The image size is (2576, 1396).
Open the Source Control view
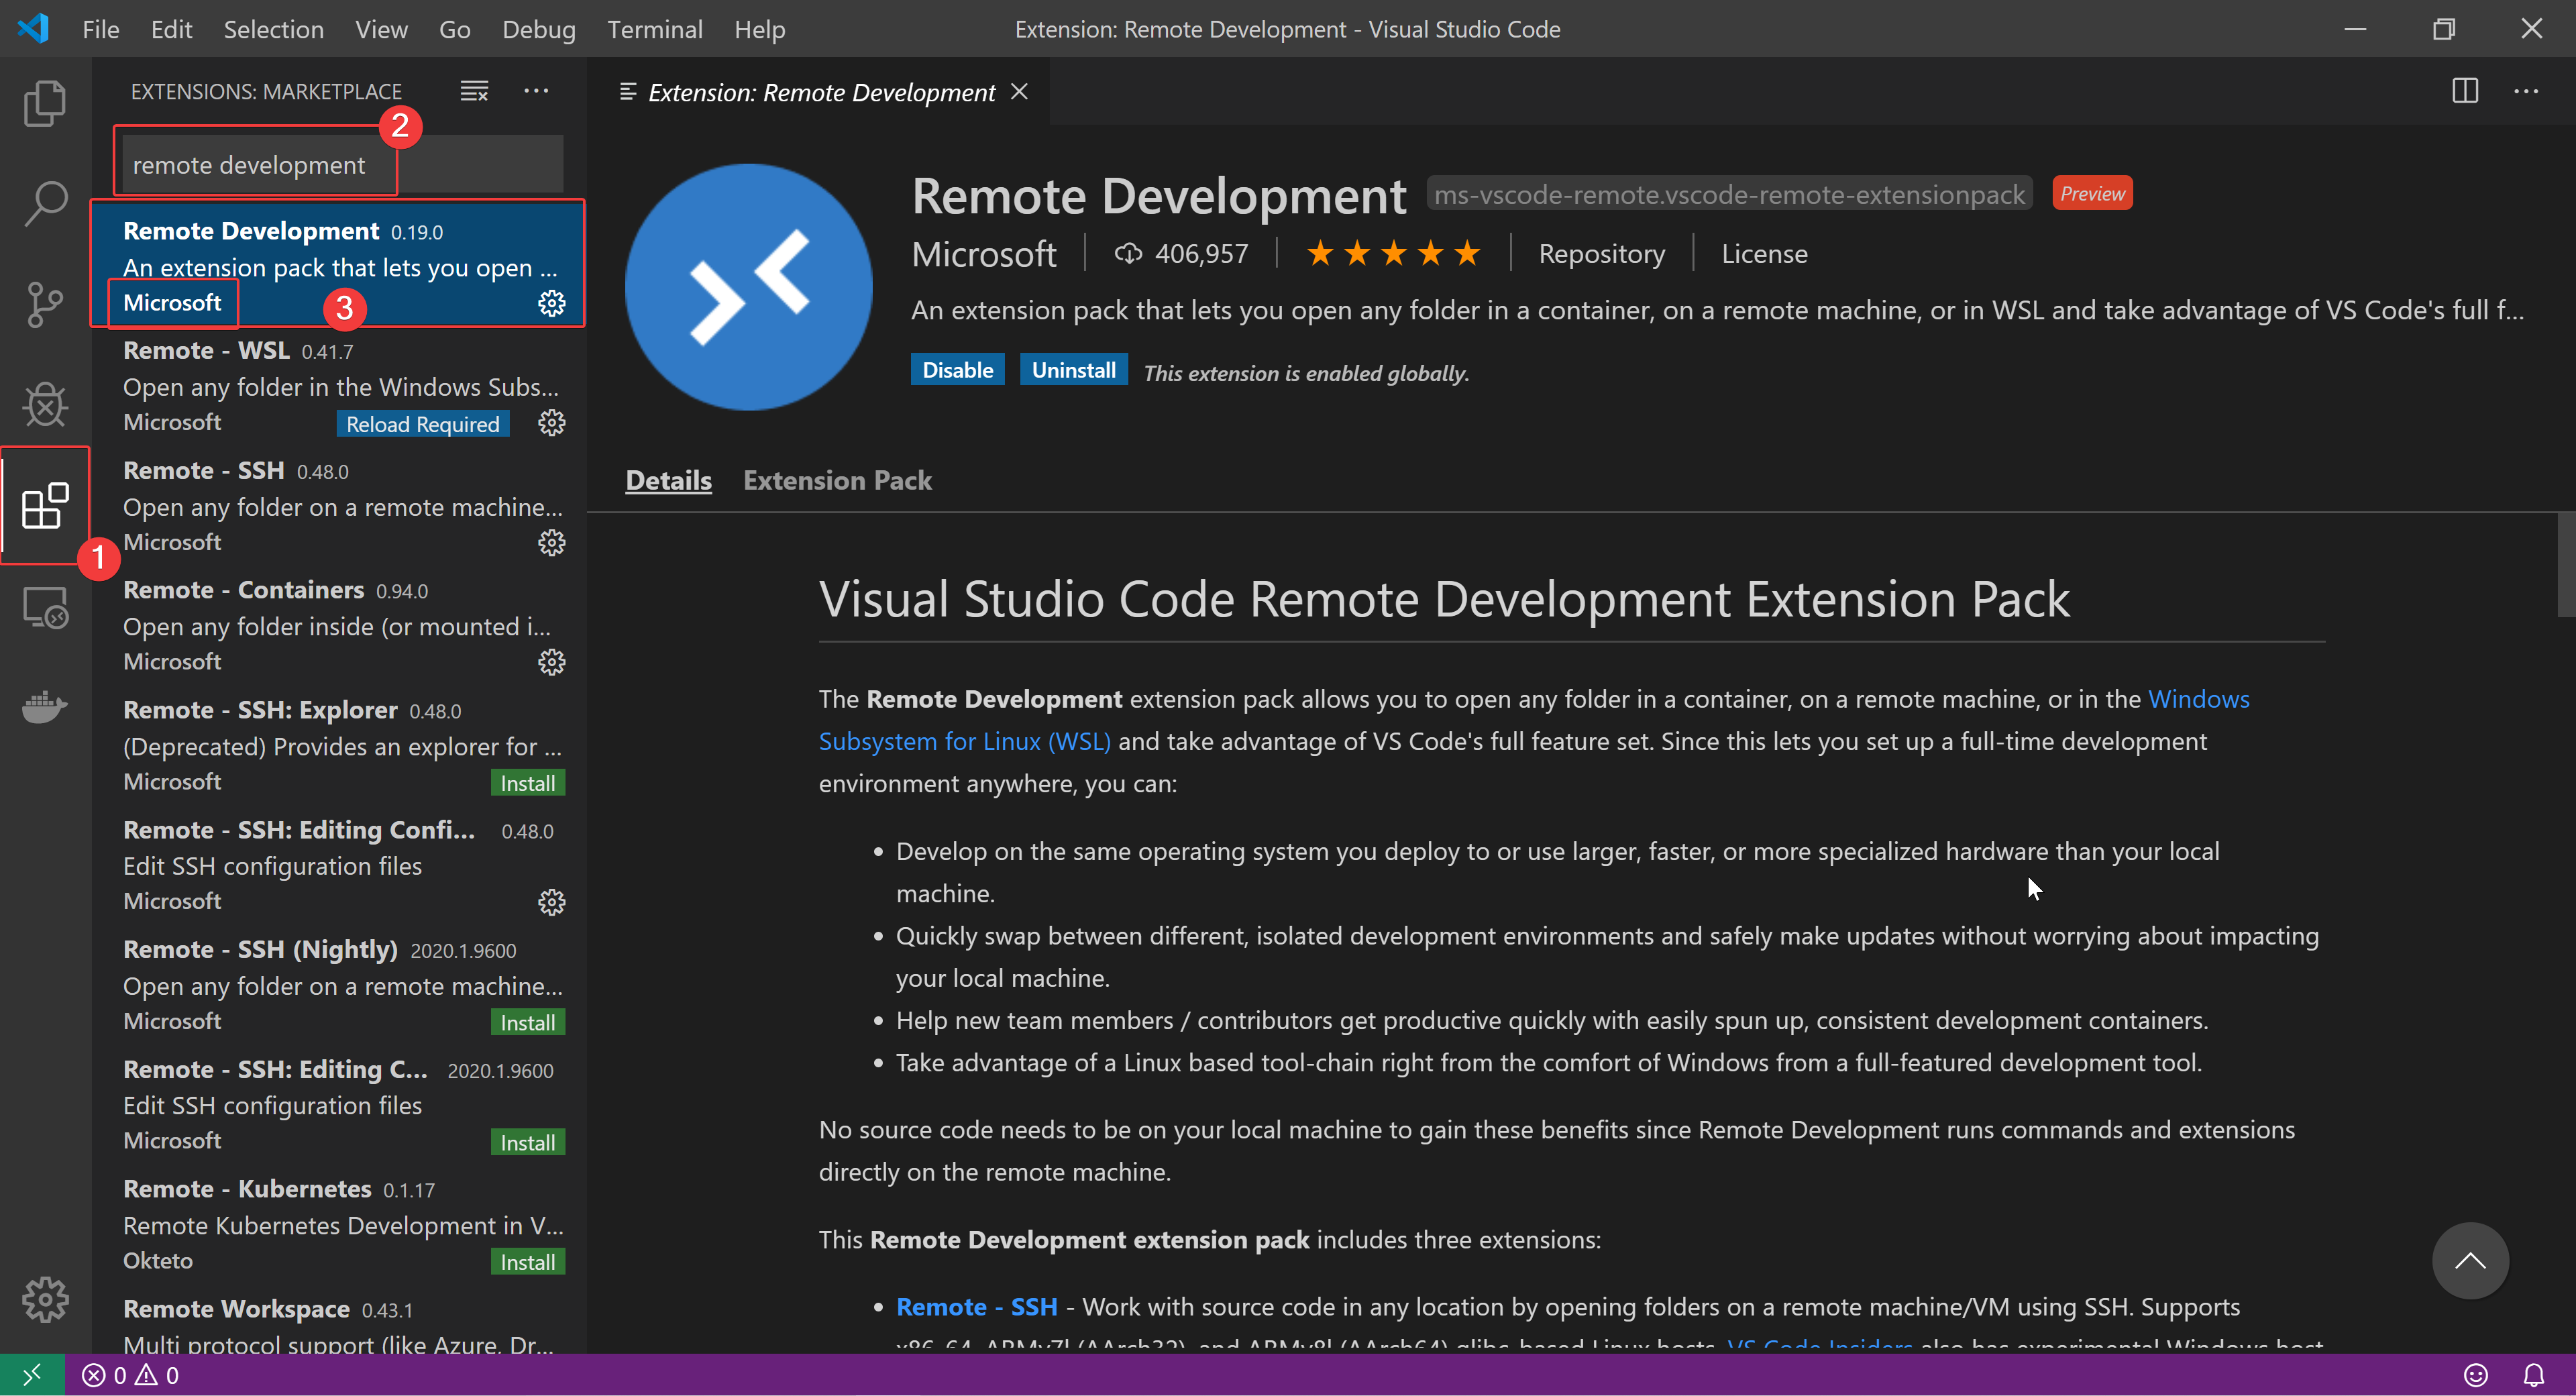[x=45, y=304]
